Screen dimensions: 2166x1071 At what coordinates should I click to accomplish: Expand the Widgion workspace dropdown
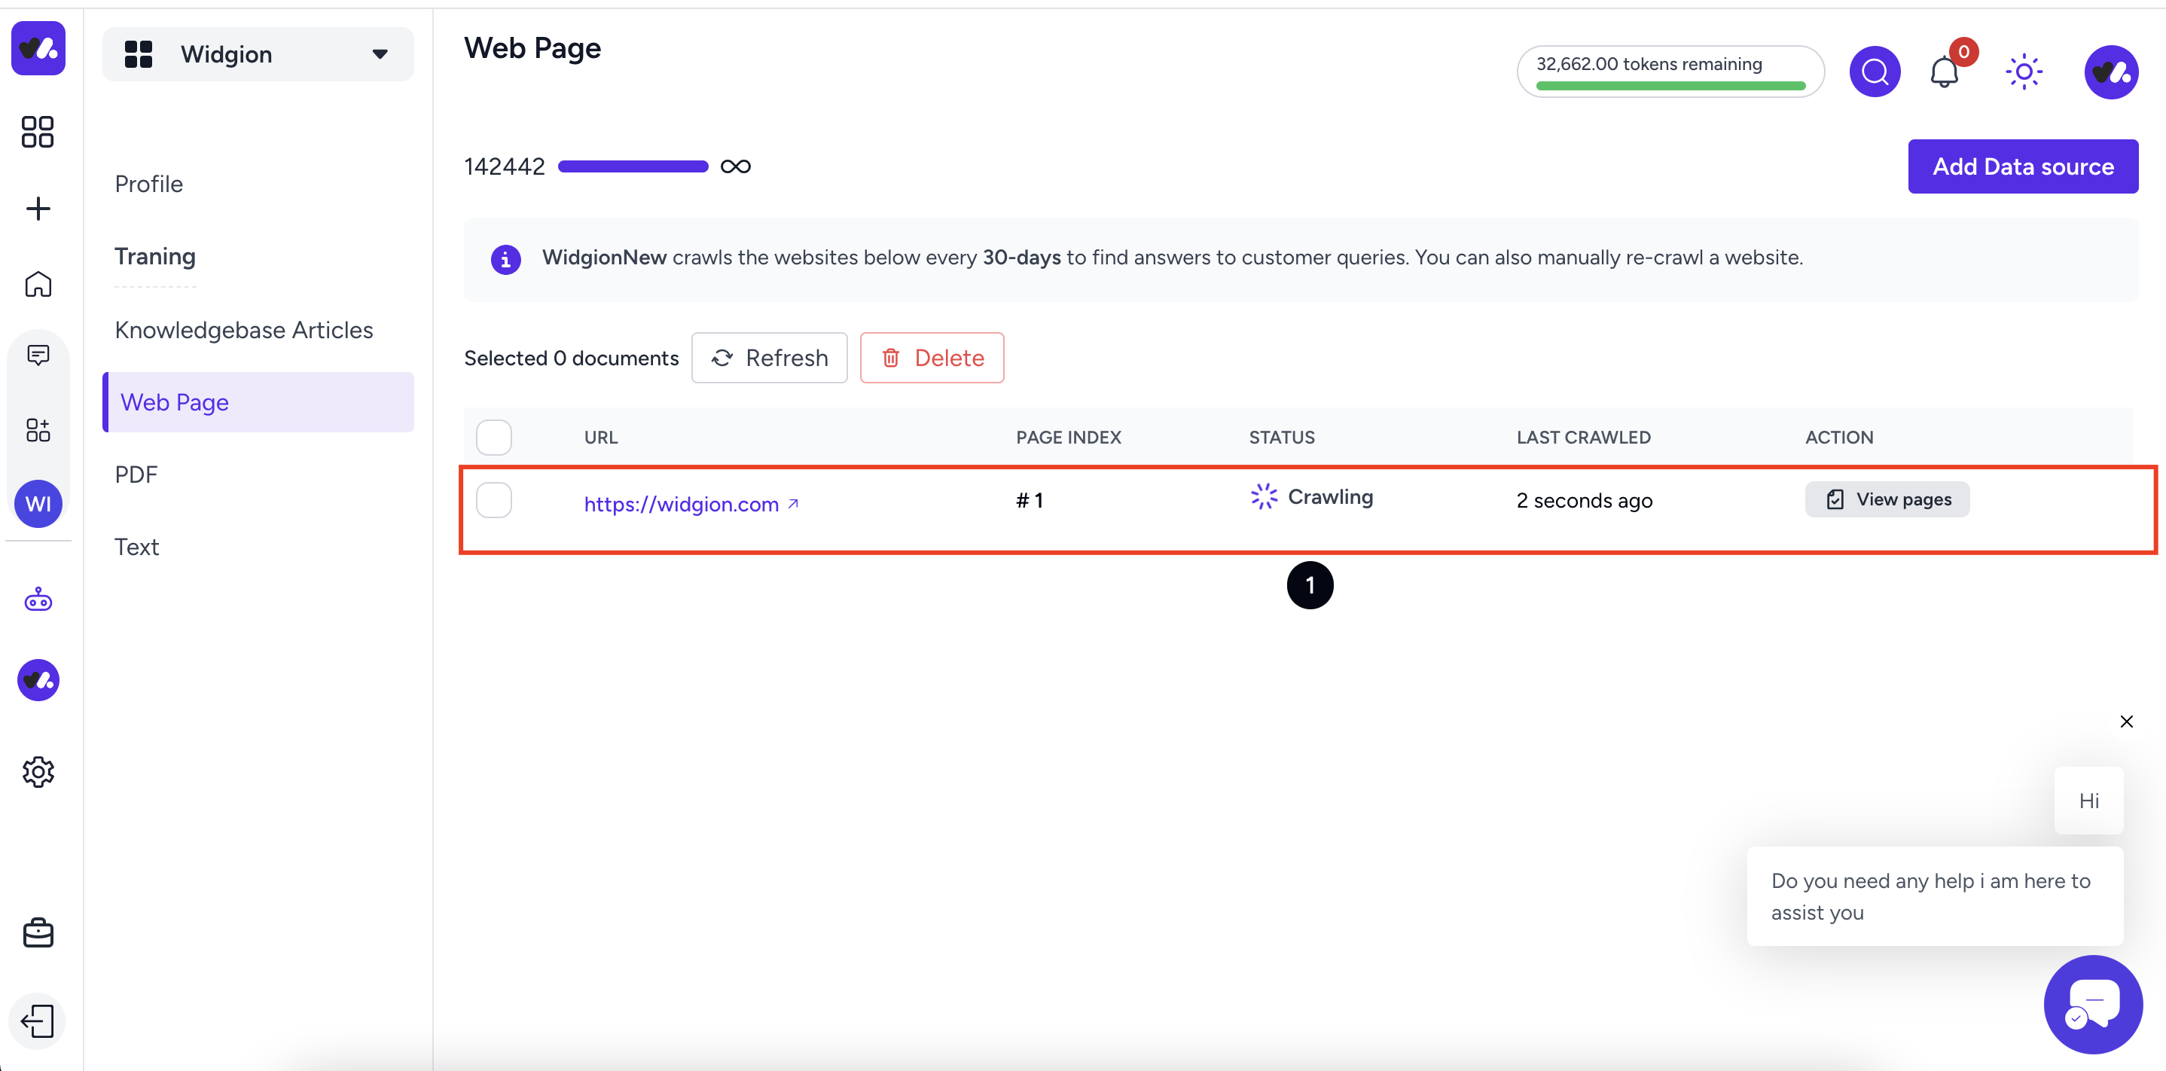tap(258, 53)
